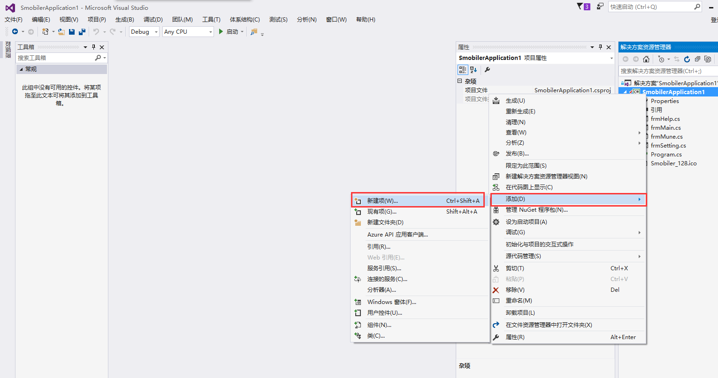Click the Home icon in Solution Explorer
This screenshot has width=718, height=378.
[646, 59]
